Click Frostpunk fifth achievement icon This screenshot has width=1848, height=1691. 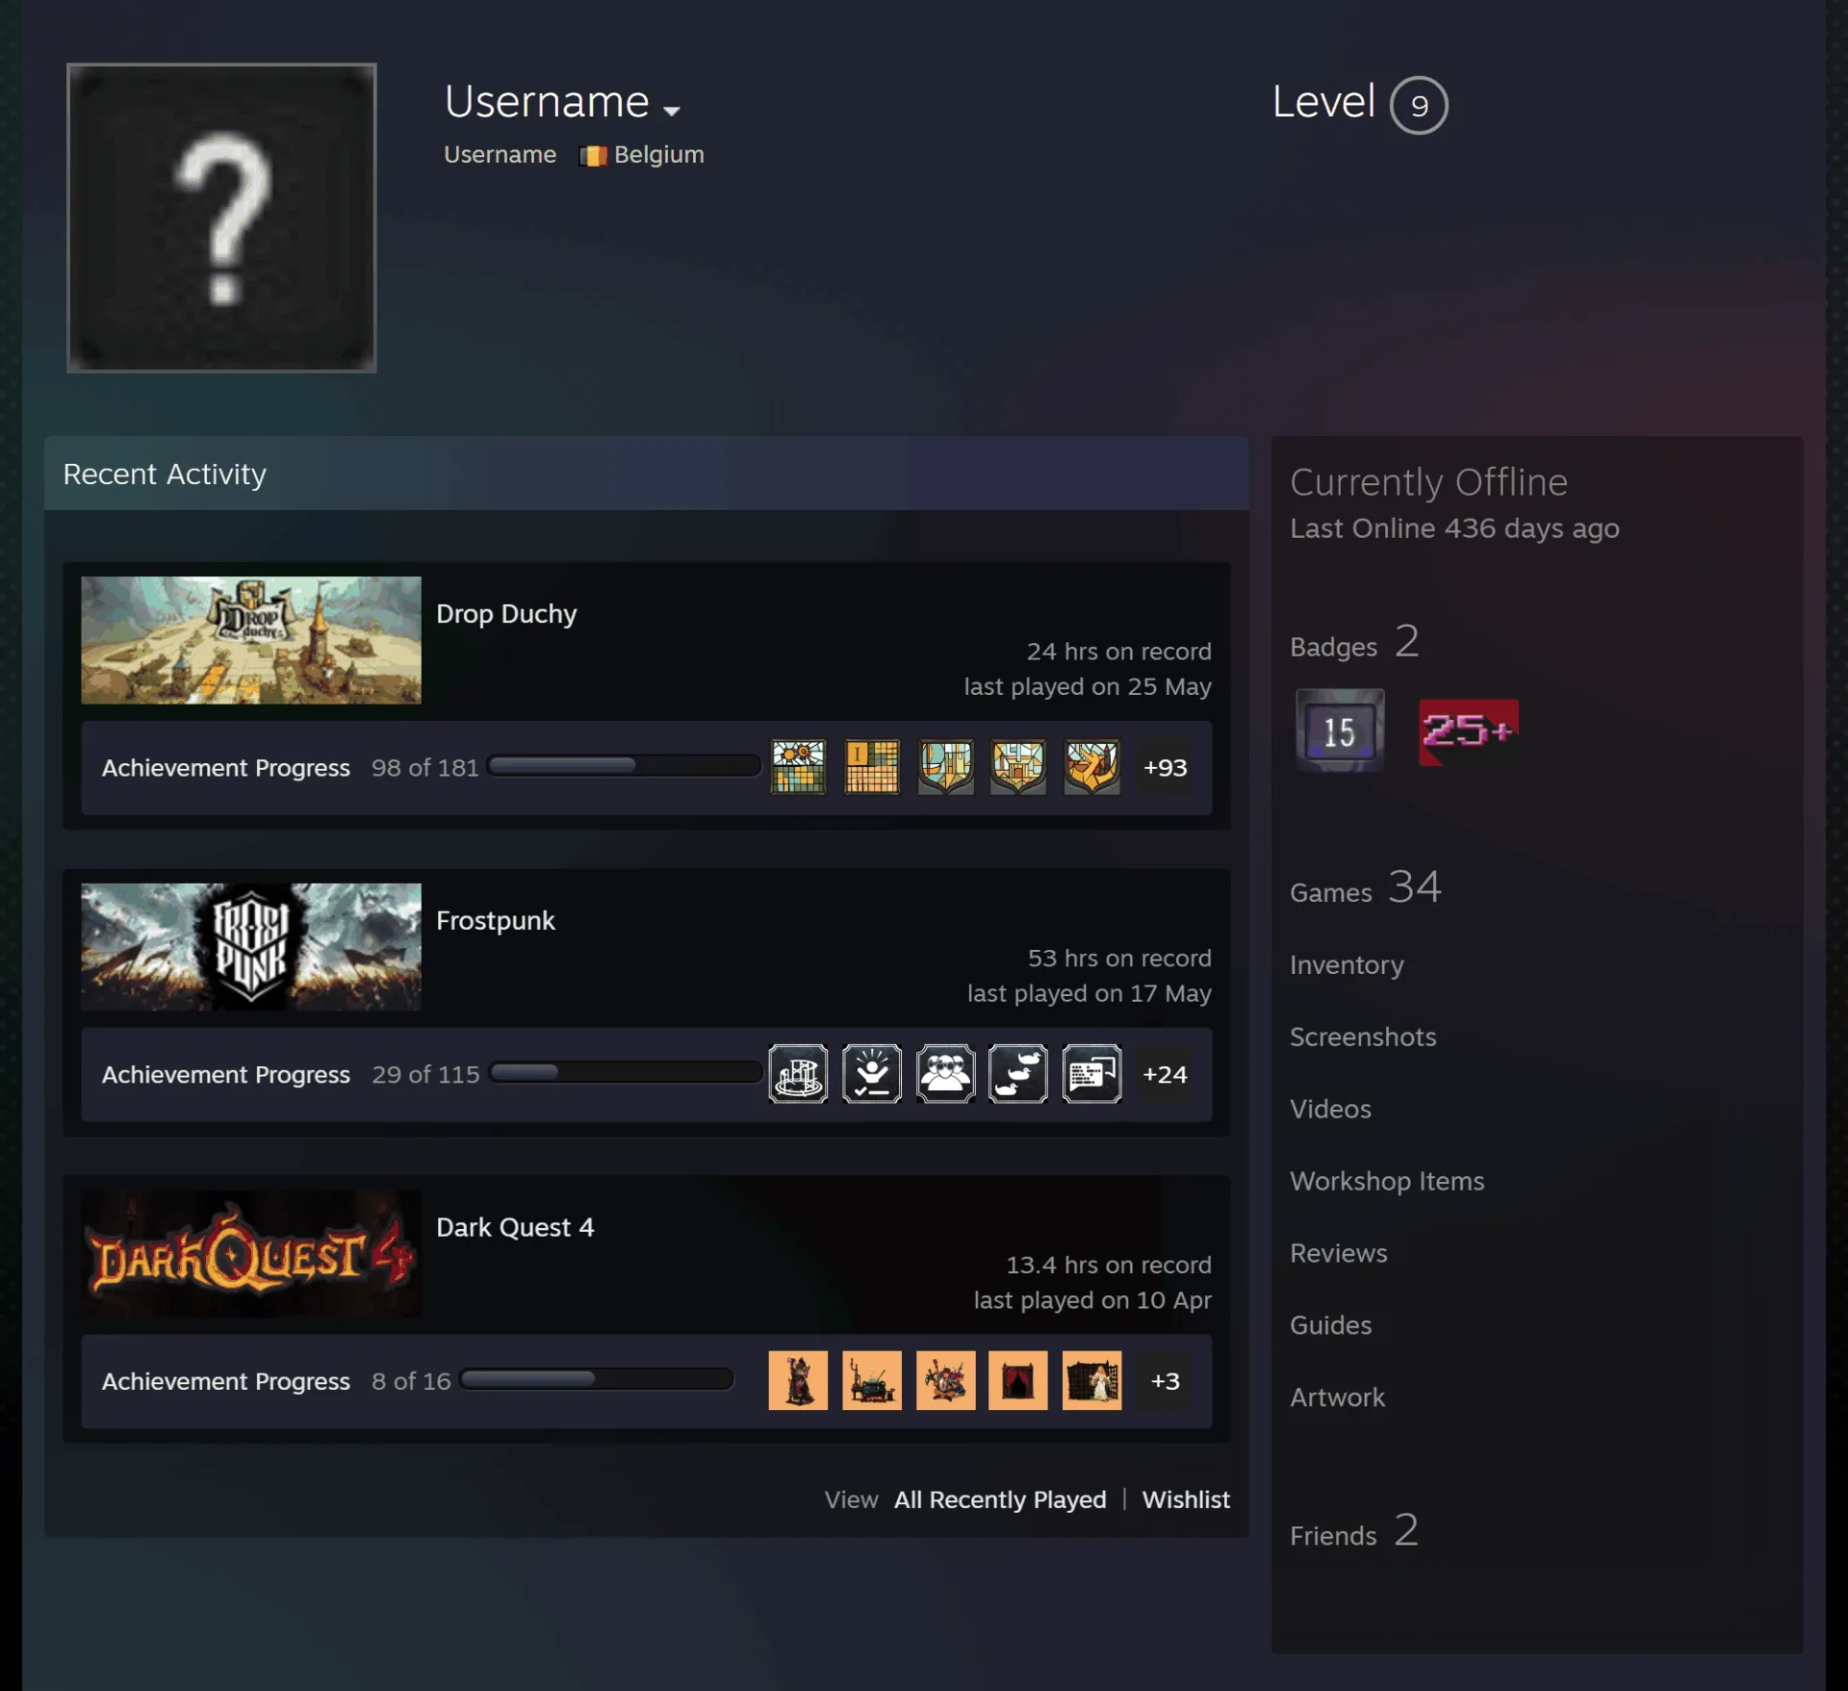pyautogui.click(x=1091, y=1074)
